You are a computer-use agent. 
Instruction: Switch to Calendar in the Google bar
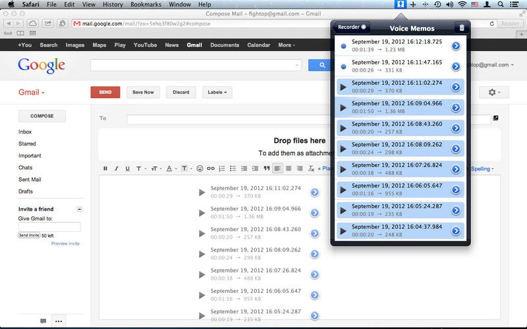coord(258,45)
